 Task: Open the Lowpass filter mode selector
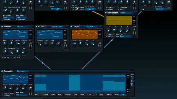[91, 9]
